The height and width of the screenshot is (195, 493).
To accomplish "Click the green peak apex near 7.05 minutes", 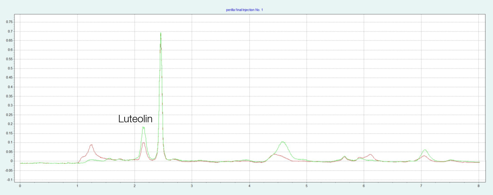I will pyautogui.click(x=425, y=150).
